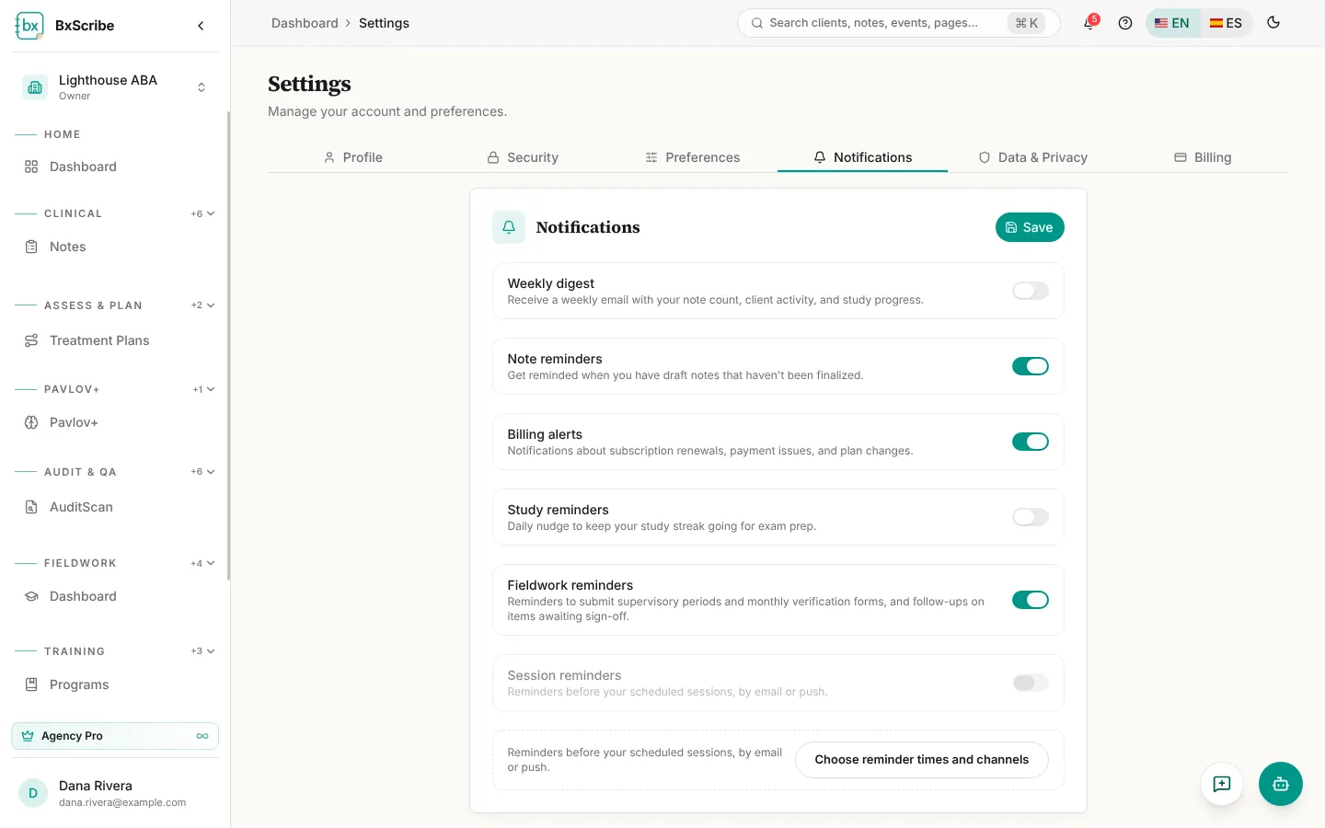Open the Home Dashboard sidebar item
The image size is (1325, 828).
(115, 167)
